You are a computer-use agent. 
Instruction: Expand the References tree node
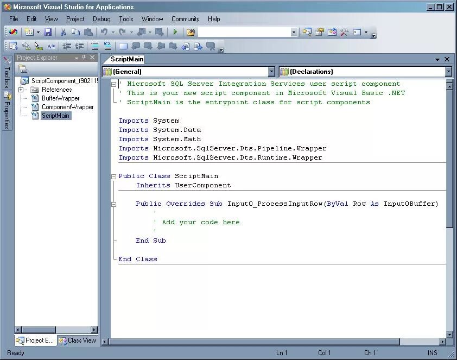pyautogui.click(x=21, y=90)
